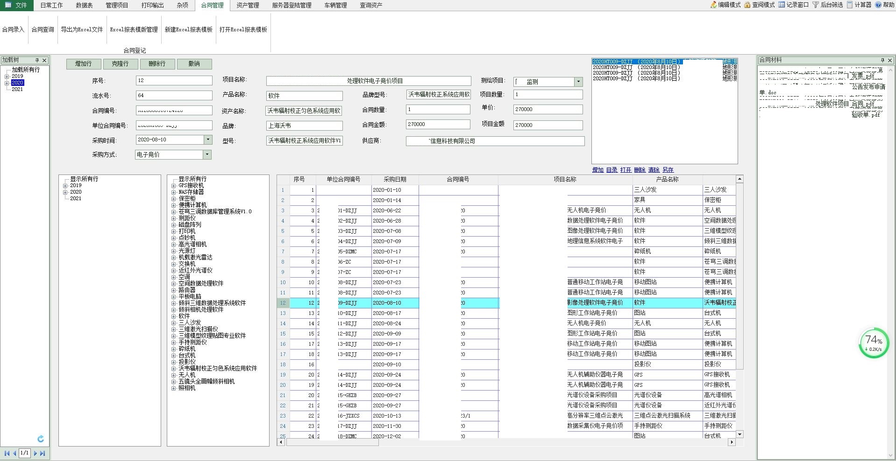Open 帮助 help
This screenshot has height=461, width=896.
[x=885, y=5]
